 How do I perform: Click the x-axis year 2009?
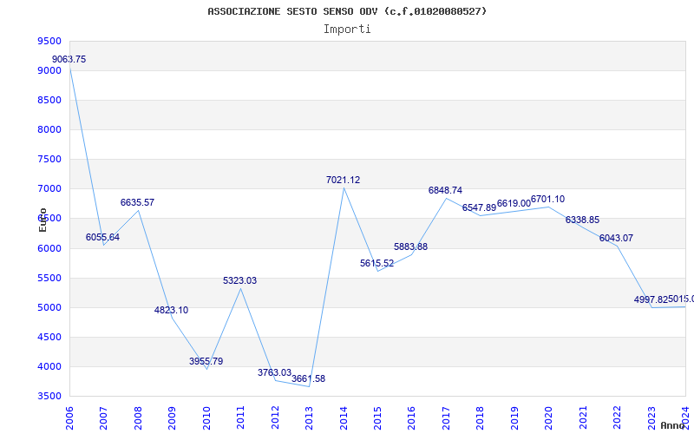click(172, 418)
